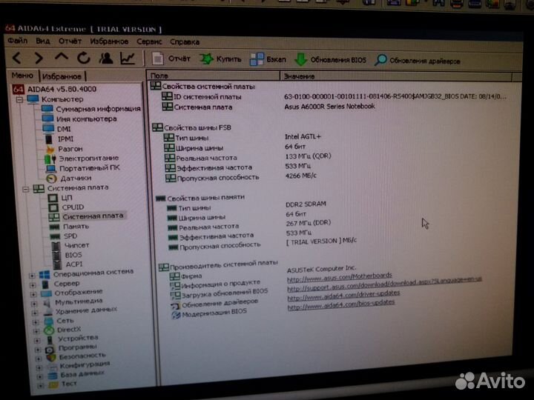Screen dimensions: 534x400
Task: Open the Справка menu
Action: 185,42
